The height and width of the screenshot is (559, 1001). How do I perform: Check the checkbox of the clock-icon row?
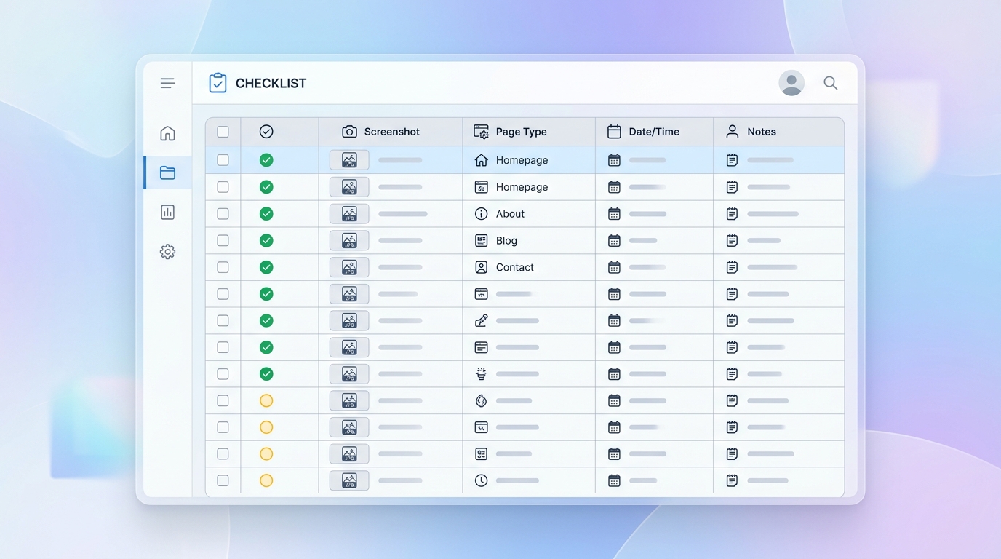[x=223, y=480]
